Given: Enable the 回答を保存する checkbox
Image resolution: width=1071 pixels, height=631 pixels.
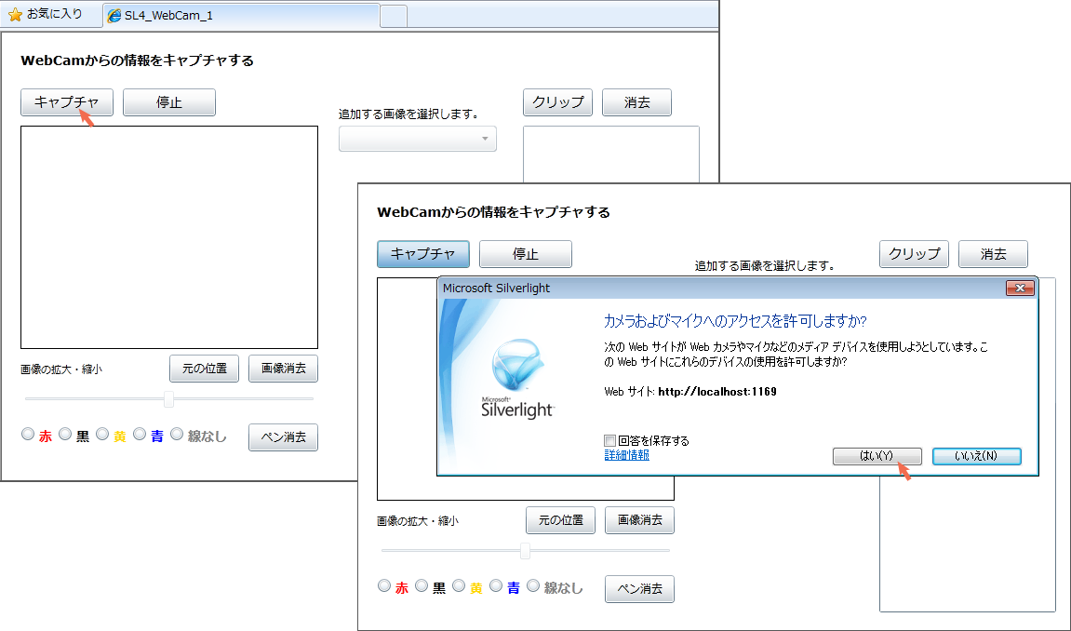Looking at the screenshot, I should pos(610,441).
